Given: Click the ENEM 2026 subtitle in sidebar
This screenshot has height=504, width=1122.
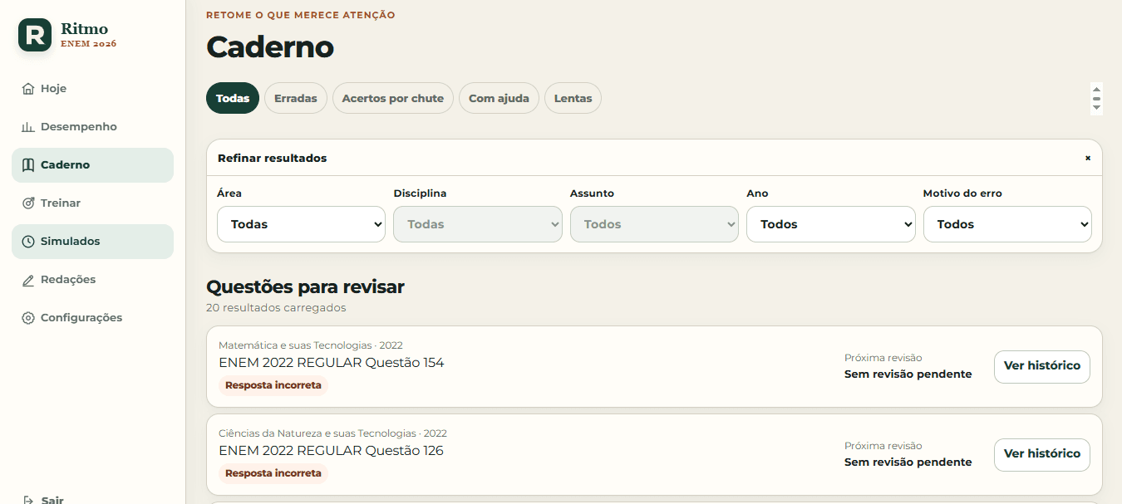Looking at the screenshot, I should (88, 44).
